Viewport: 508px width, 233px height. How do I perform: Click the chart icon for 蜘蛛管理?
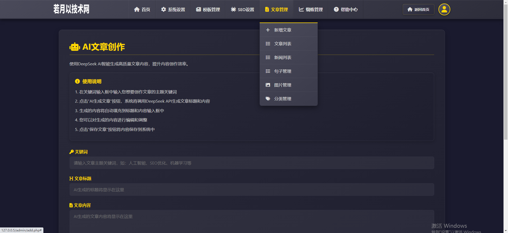(301, 10)
